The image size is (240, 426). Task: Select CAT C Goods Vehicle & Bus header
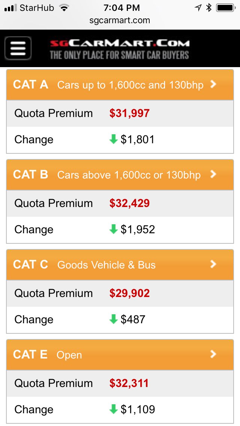106,265
